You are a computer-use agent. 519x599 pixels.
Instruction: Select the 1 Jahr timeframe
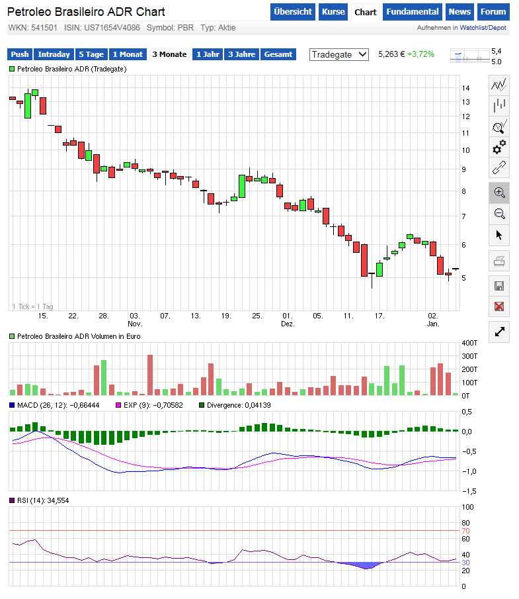pos(208,54)
